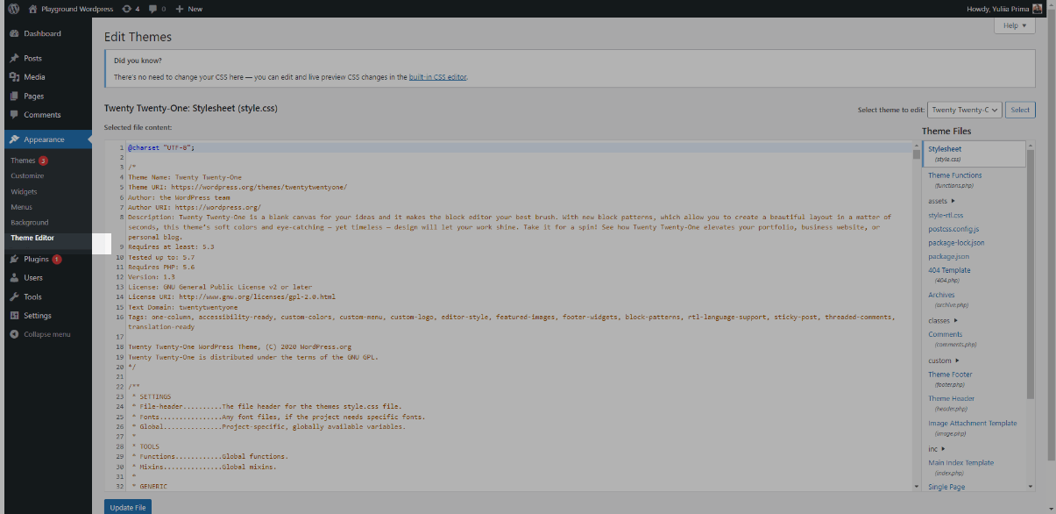Open the Media library menu
The height and width of the screenshot is (514, 1056).
tap(34, 77)
